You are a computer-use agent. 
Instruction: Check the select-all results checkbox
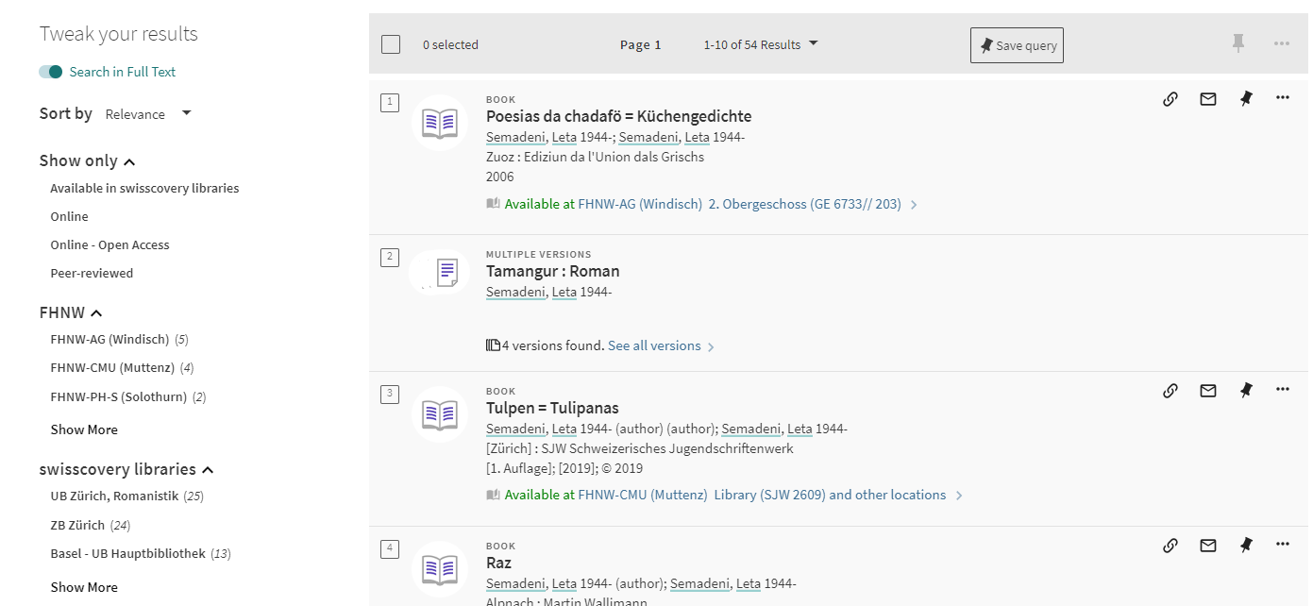tap(391, 44)
